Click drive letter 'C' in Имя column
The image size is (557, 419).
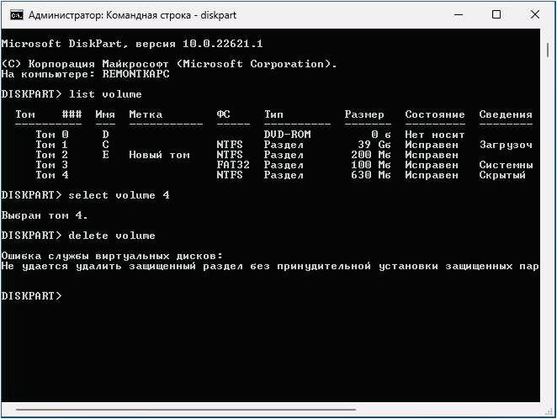pos(105,145)
